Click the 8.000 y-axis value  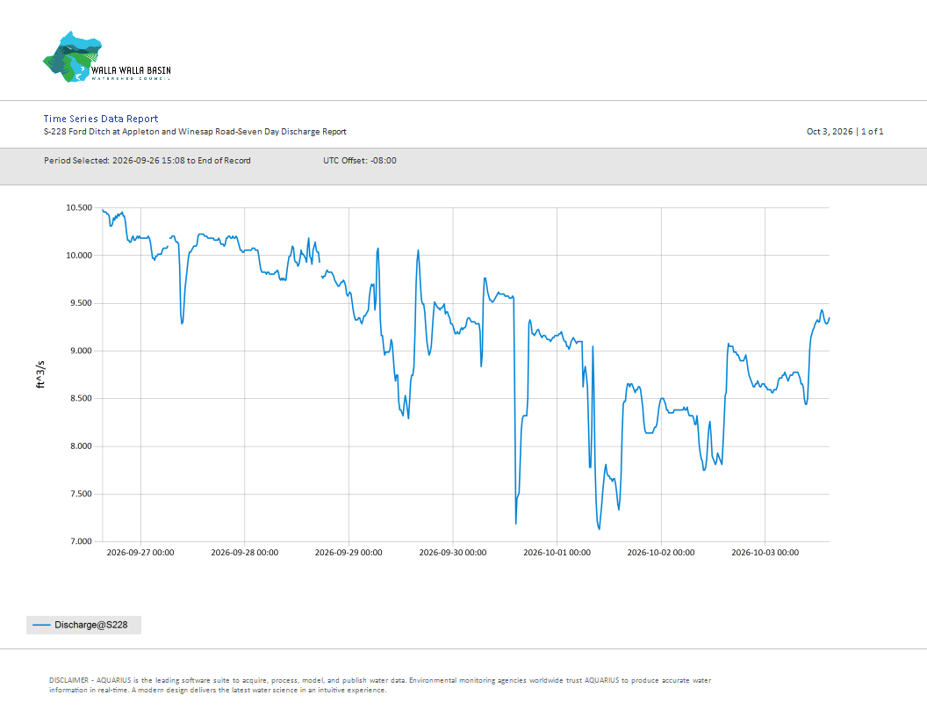(81, 446)
